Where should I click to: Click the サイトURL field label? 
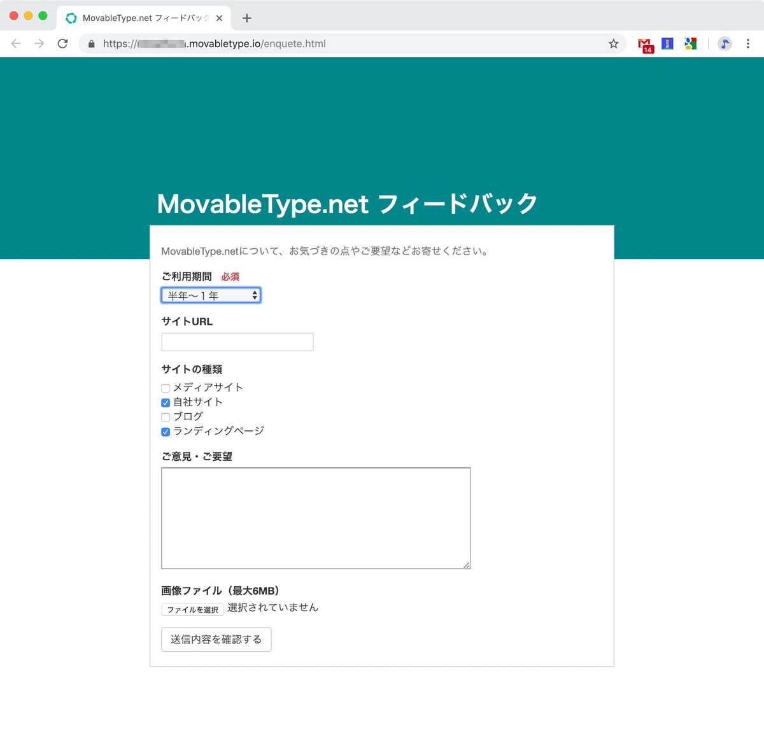[187, 321]
